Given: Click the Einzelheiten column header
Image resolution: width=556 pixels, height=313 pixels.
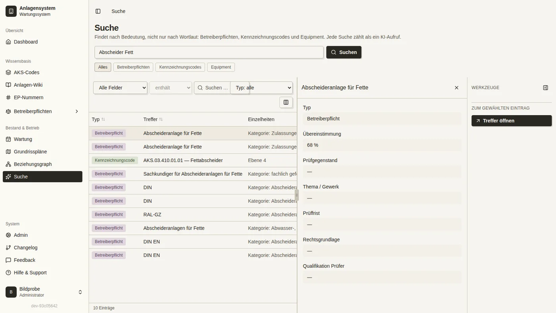Looking at the screenshot, I should click(x=261, y=119).
